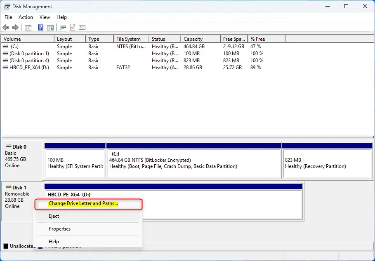
Task: Click the 25.72 GB free space cell
Action: coord(232,68)
